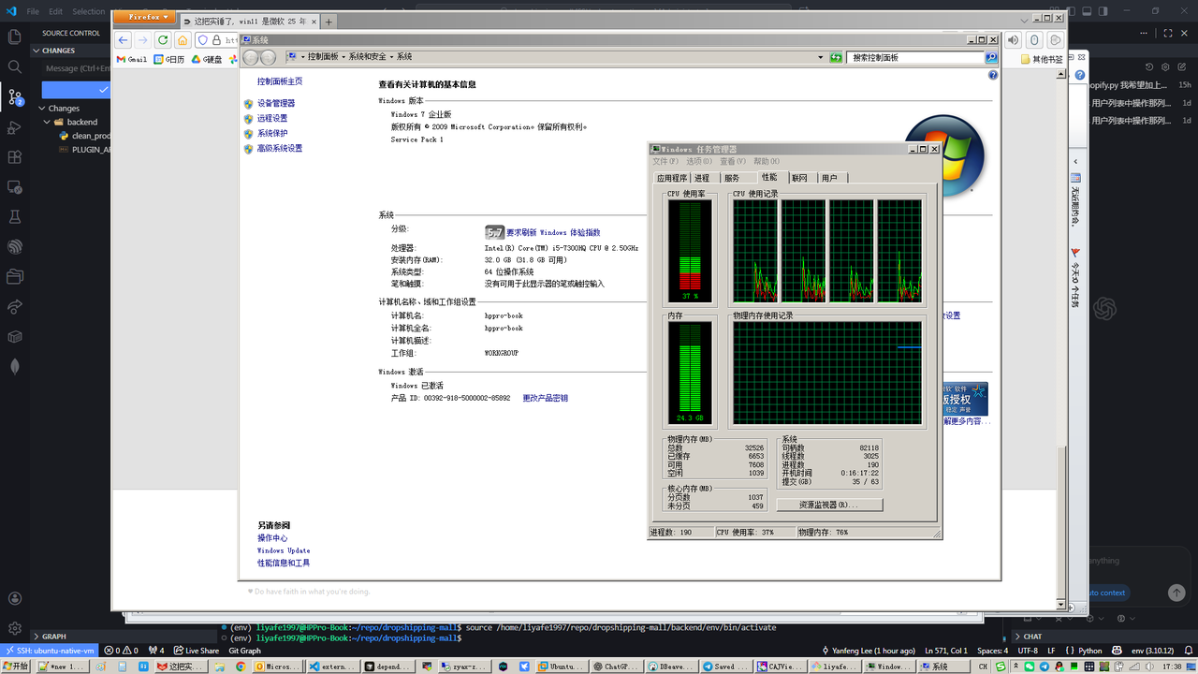1198x674 pixels.
Task: Open the 查看(V) menu in Task Manager
Action: [734, 162]
